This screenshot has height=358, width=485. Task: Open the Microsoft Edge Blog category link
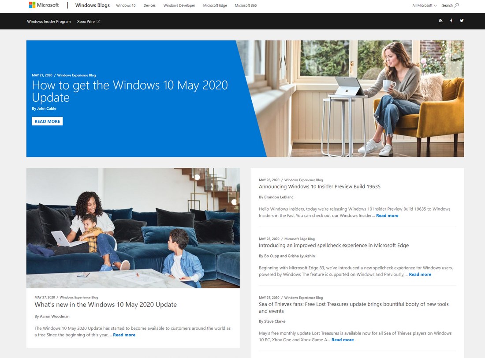[299, 239]
